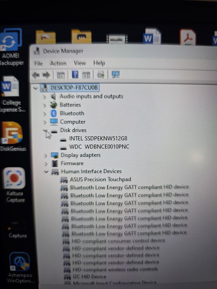This screenshot has height=289, width=217.
Task: Click the INTEL SSD drive icon
Action: 63,140
